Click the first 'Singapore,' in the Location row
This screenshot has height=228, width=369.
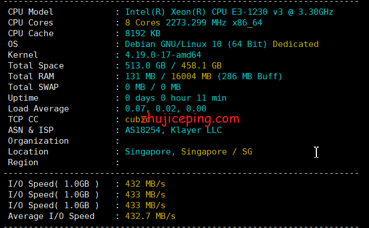150,152
